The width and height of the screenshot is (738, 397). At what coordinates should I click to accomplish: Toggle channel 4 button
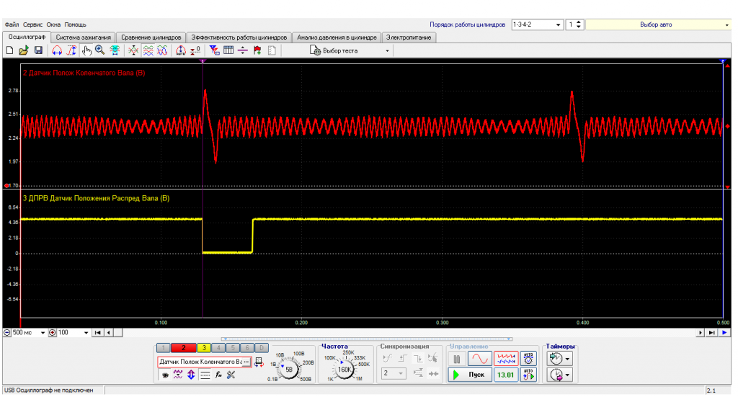218,348
